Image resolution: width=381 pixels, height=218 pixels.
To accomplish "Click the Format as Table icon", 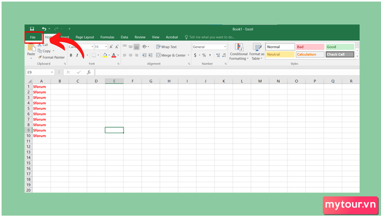I will tap(256, 52).
